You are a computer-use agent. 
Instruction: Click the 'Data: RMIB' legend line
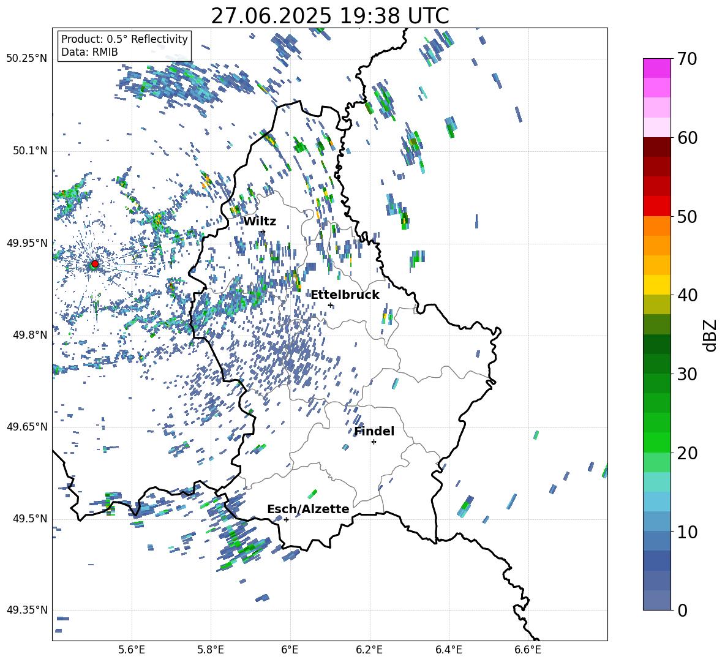click(89, 52)
